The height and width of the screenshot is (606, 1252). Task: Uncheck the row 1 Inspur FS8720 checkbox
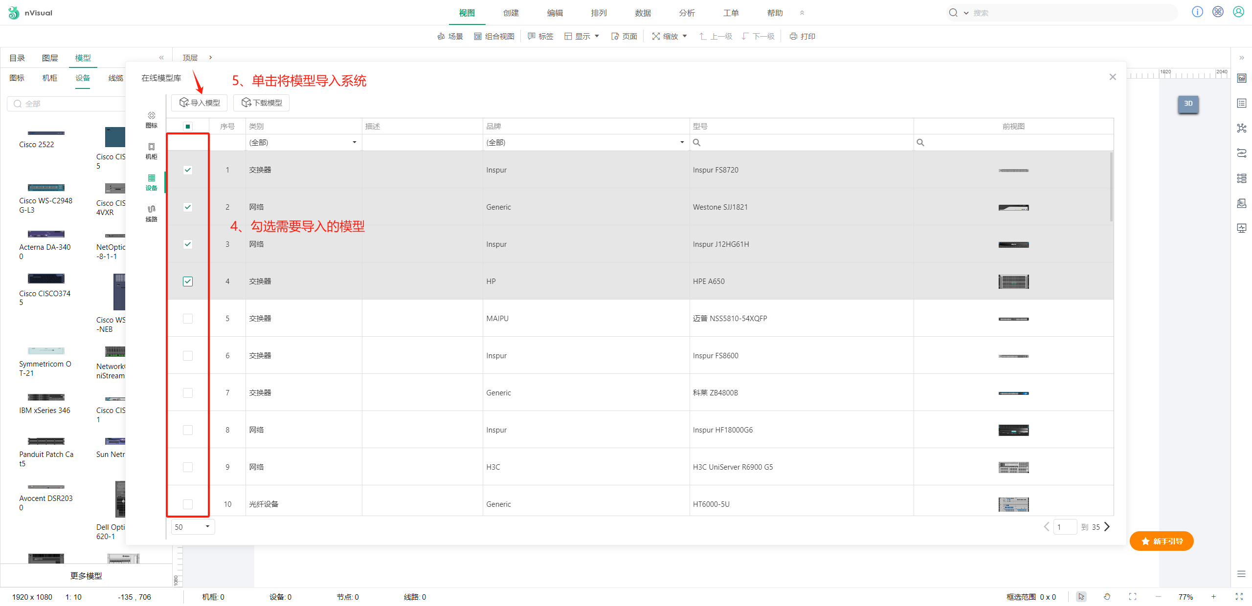click(x=188, y=170)
